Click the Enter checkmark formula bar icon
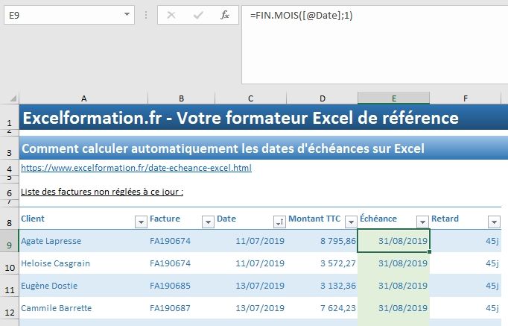The width and height of the screenshot is (508, 326). click(x=198, y=14)
